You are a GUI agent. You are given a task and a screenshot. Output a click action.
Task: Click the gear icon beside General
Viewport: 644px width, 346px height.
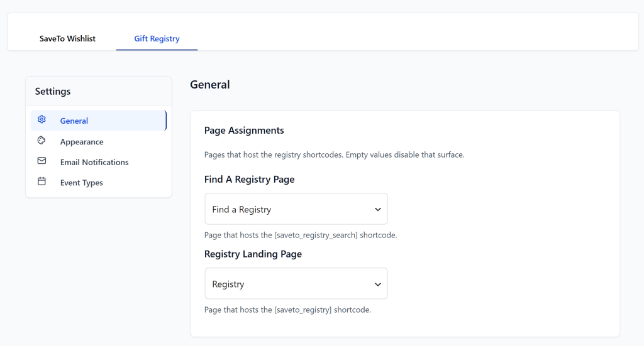coord(42,119)
